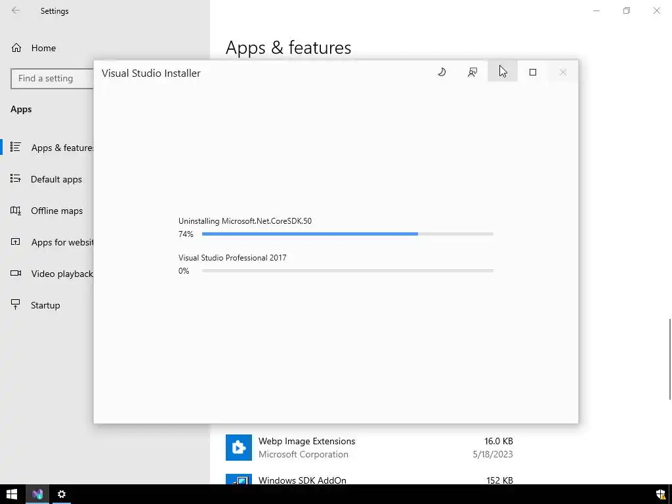Open Video playback settings page
Image resolution: width=672 pixels, height=504 pixels.
tap(47, 274)
